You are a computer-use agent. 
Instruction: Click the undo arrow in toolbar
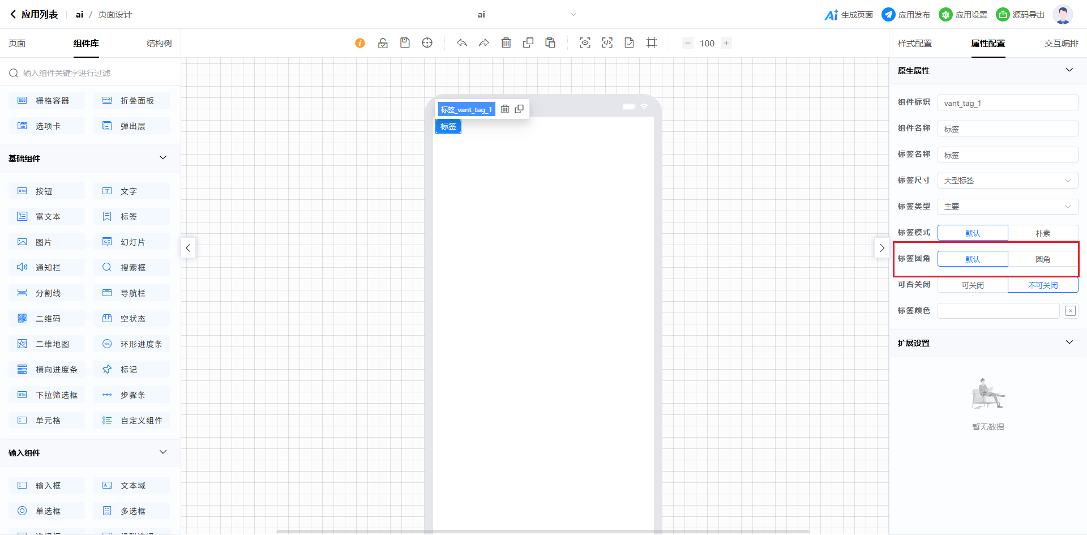462,43
